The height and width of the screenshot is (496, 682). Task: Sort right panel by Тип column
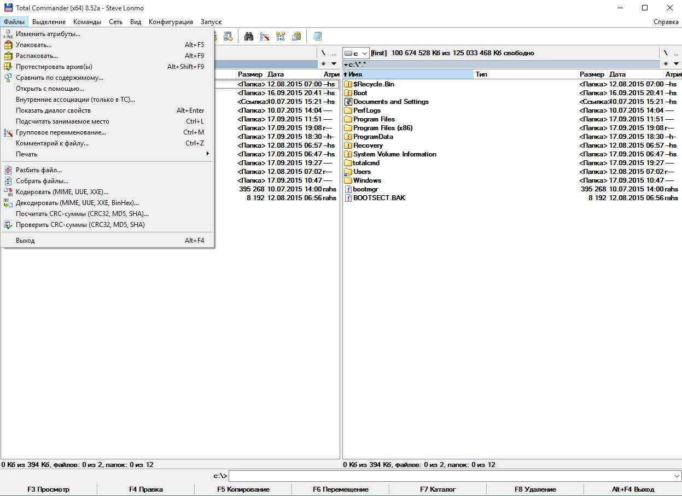(526, 74)
